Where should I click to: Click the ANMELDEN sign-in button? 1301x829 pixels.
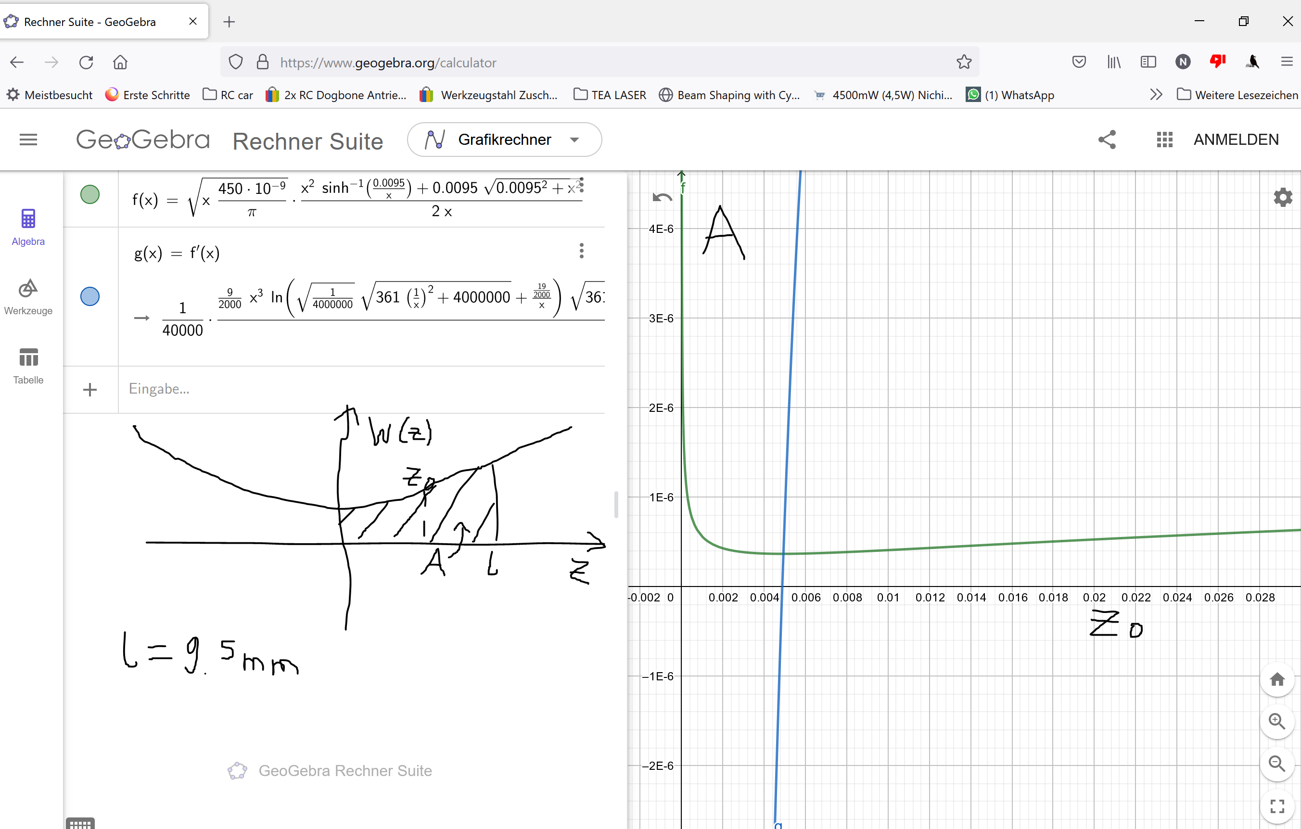point(1236,140)
